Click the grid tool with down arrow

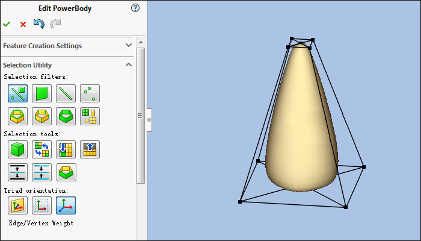click(66, 149)
